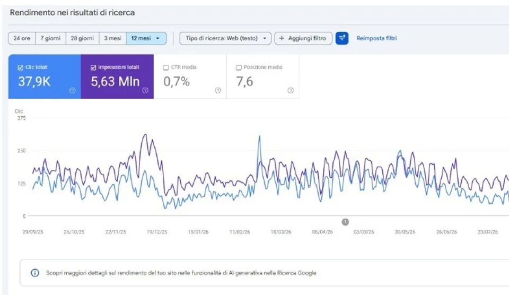Click the Reimposta filtri link
This screenshot has height=295, width=509.
[x=376, y=38]
